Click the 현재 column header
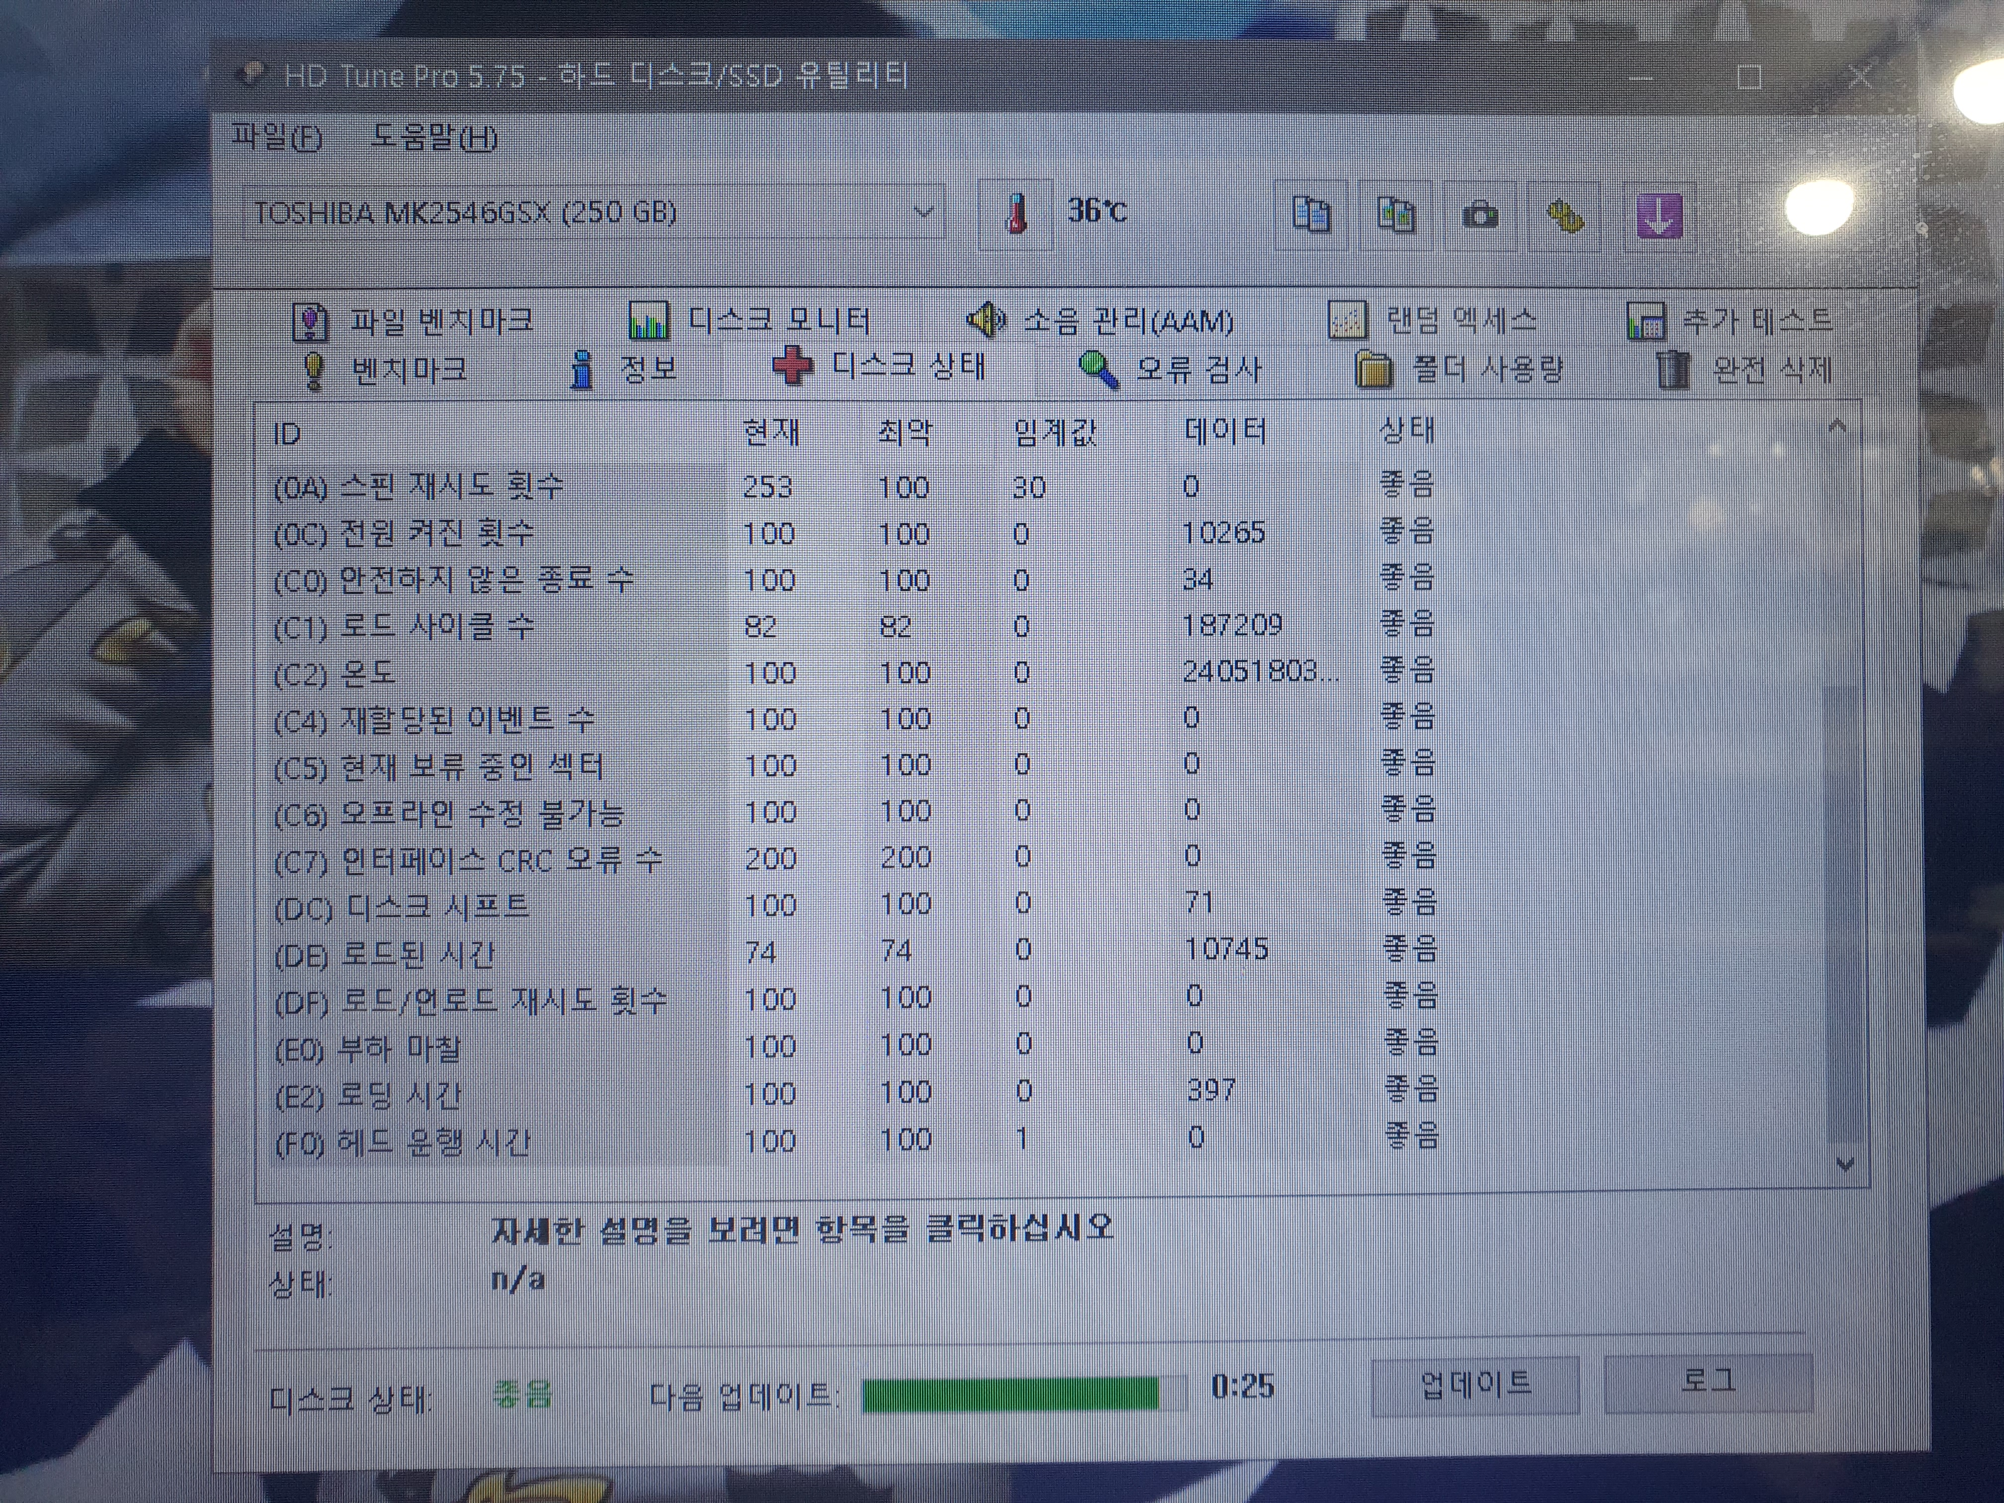 [771, 432]
